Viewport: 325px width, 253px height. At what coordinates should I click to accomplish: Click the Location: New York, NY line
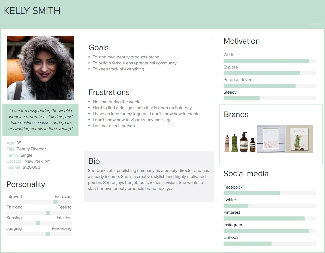(x=28, y=161)
